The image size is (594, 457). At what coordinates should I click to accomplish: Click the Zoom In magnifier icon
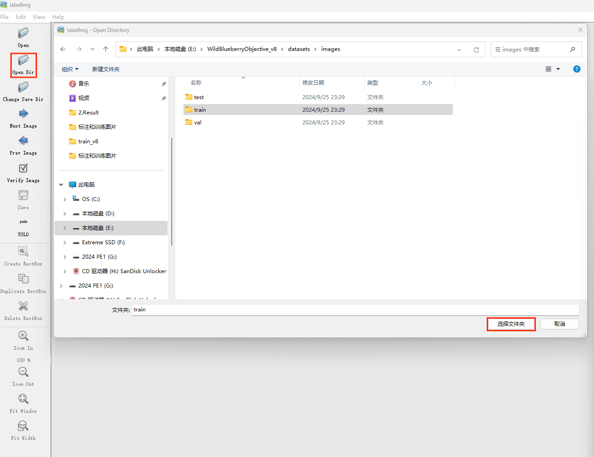tap(23, 336)
